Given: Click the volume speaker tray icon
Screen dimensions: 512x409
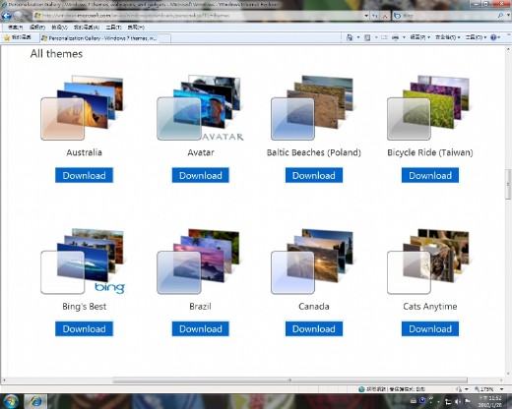Looking at the screenshot, I should 458,401.
